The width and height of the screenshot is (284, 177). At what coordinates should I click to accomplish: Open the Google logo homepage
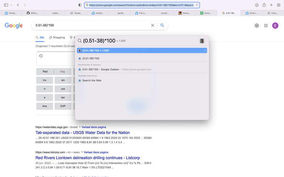14,25
